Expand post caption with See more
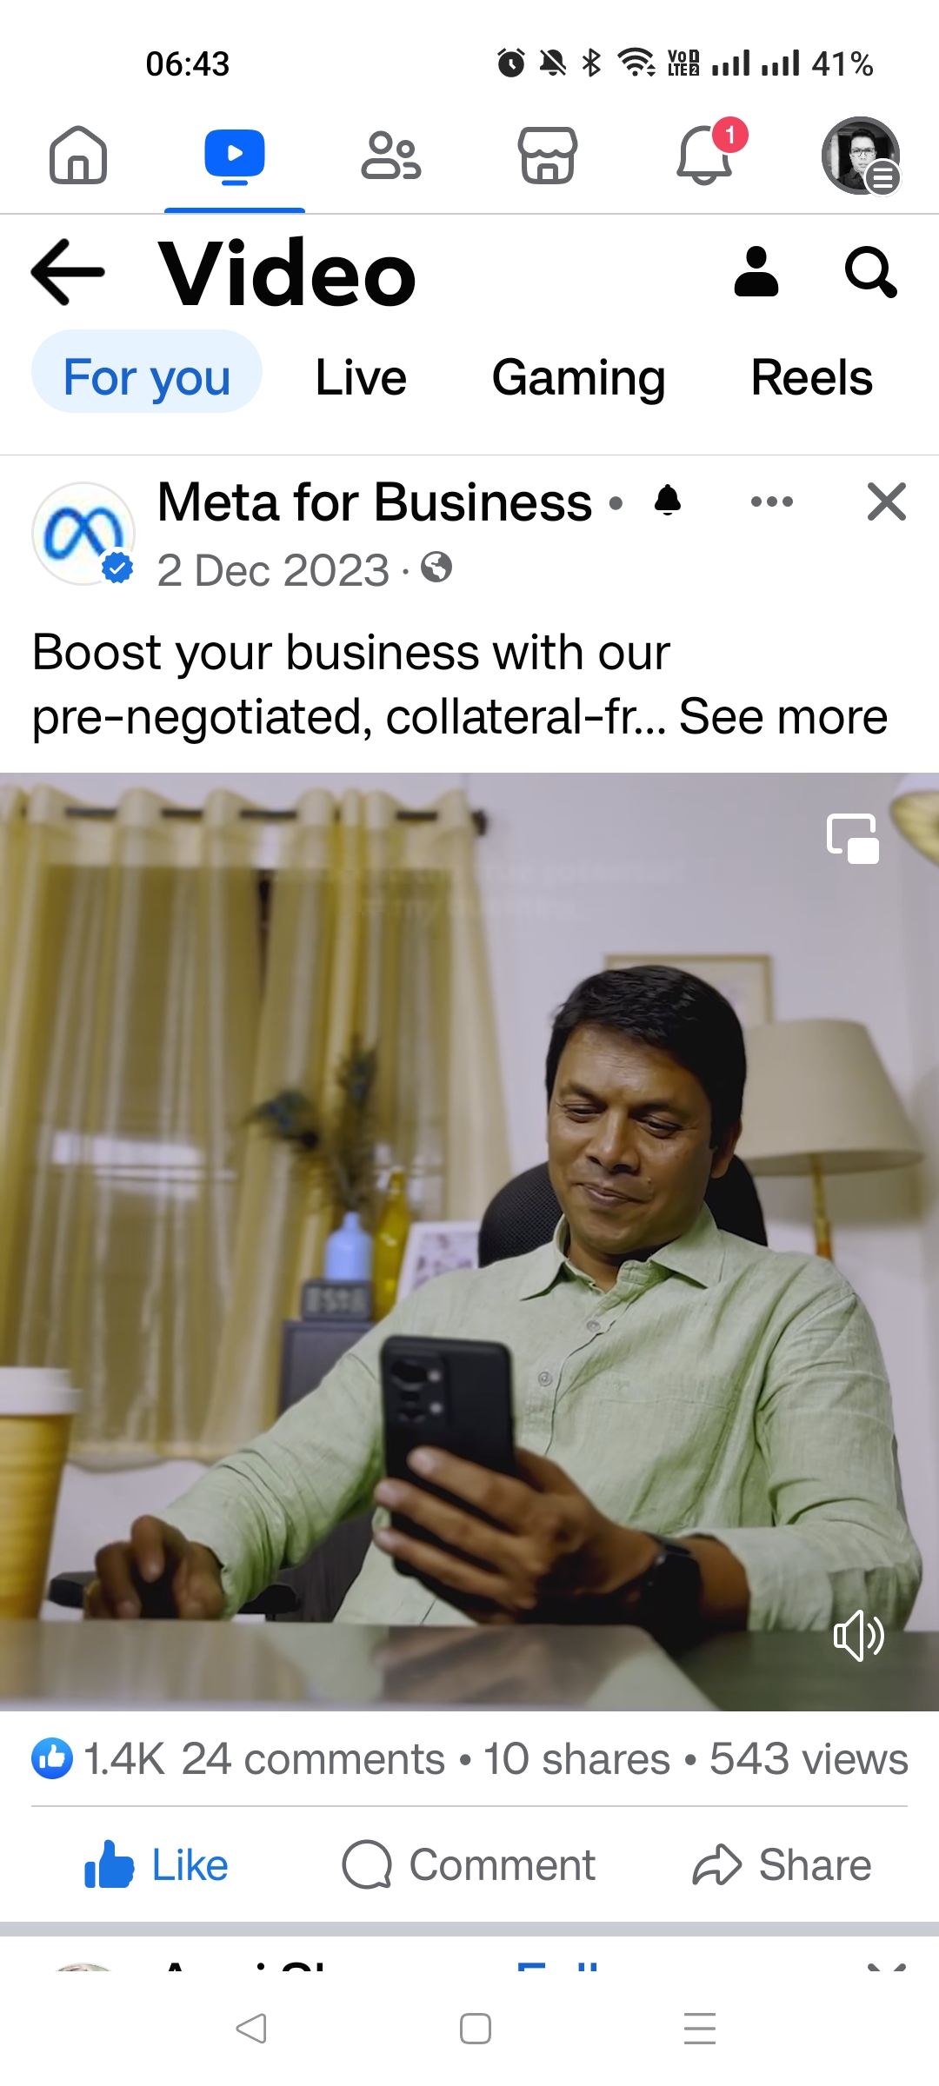This screenshot has width=939, height=2086. tap(783, 717)
